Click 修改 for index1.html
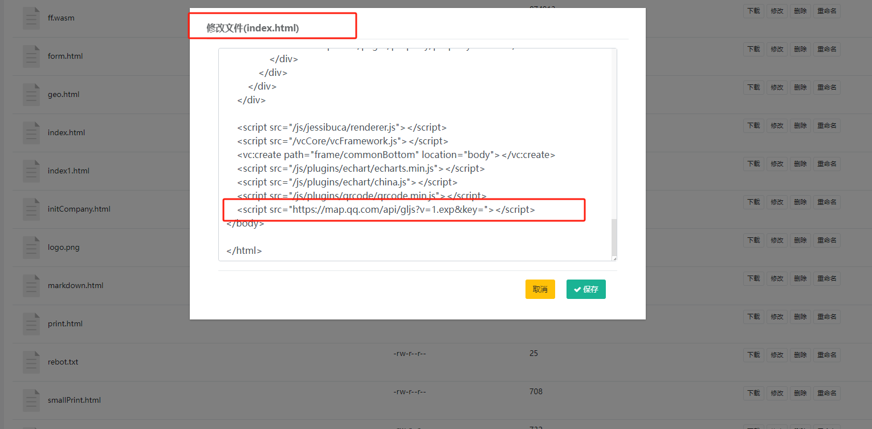Image resolution: width=872 pixels, height=429 pixels. click(777, 164)
